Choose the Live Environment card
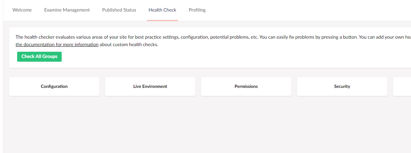Image resolution: width=411 pixels, height=153 pixels. [x=150, y=87]
